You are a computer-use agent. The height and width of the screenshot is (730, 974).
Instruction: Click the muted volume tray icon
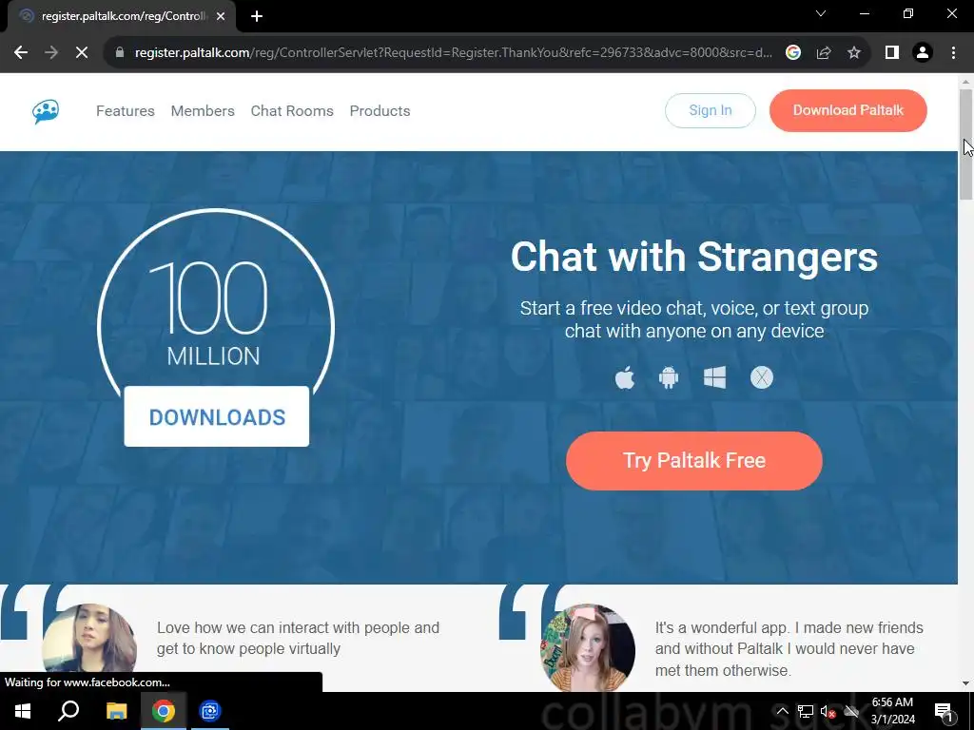[x=828, y=711]
